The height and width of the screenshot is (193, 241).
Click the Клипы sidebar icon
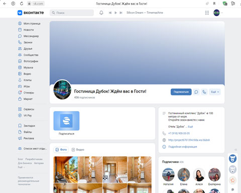point(20,80)
